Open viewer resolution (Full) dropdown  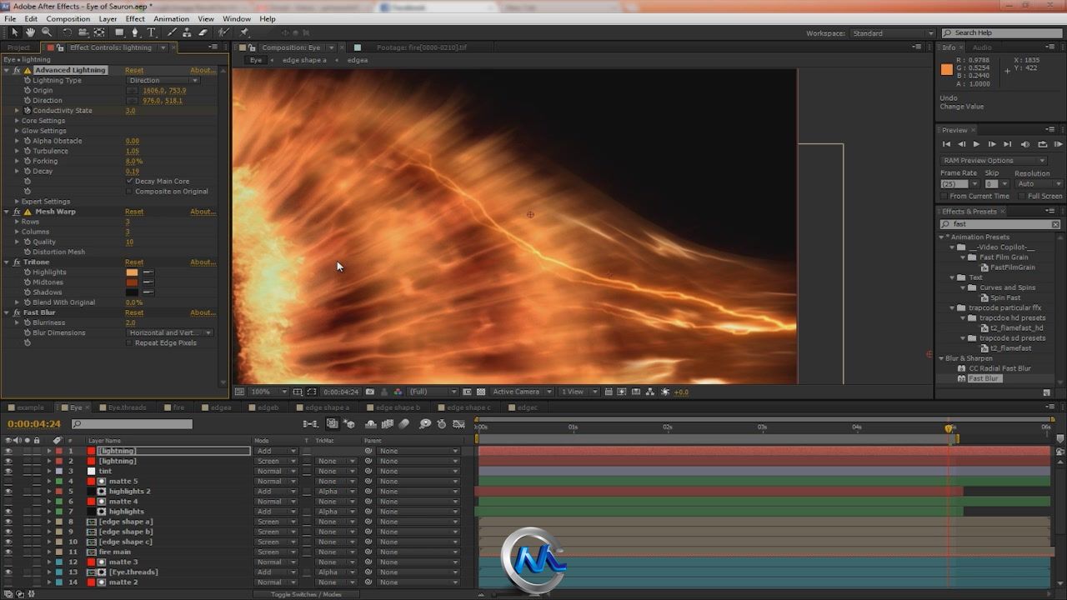point(433,392)
